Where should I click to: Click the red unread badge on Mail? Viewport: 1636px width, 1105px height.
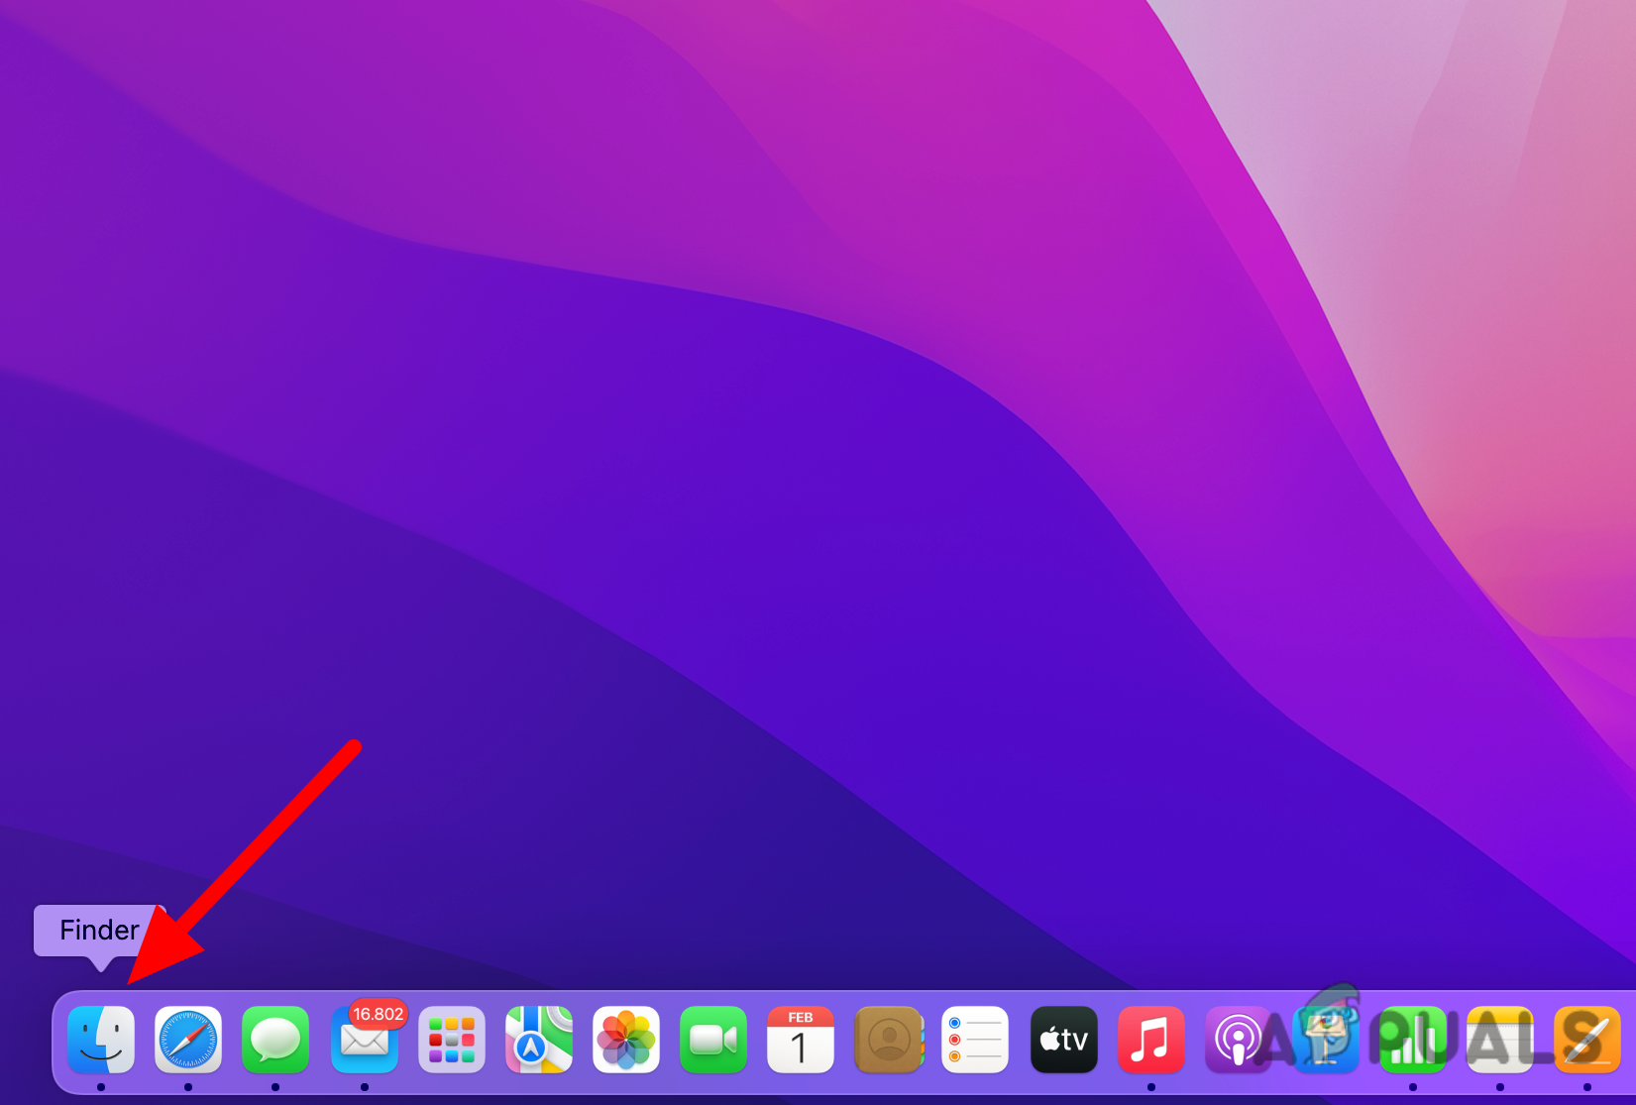[x=380, y=1014]
